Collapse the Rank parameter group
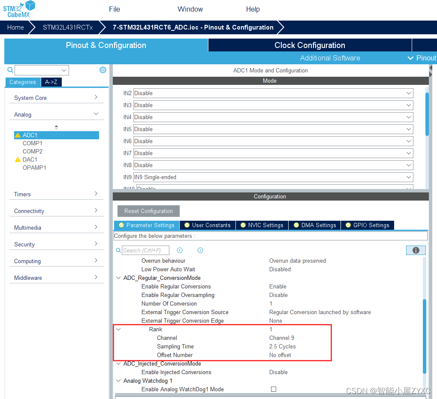437x399 pixels. pyautogui.click(x=118, y=330)
